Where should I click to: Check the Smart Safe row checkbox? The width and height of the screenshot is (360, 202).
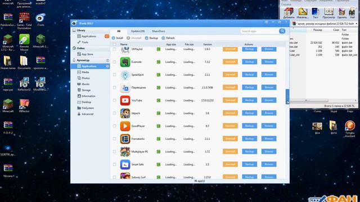click(115, 164)
